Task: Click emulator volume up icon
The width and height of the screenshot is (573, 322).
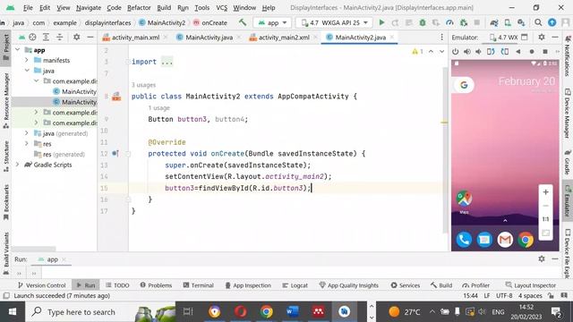Action: (467, 52)
